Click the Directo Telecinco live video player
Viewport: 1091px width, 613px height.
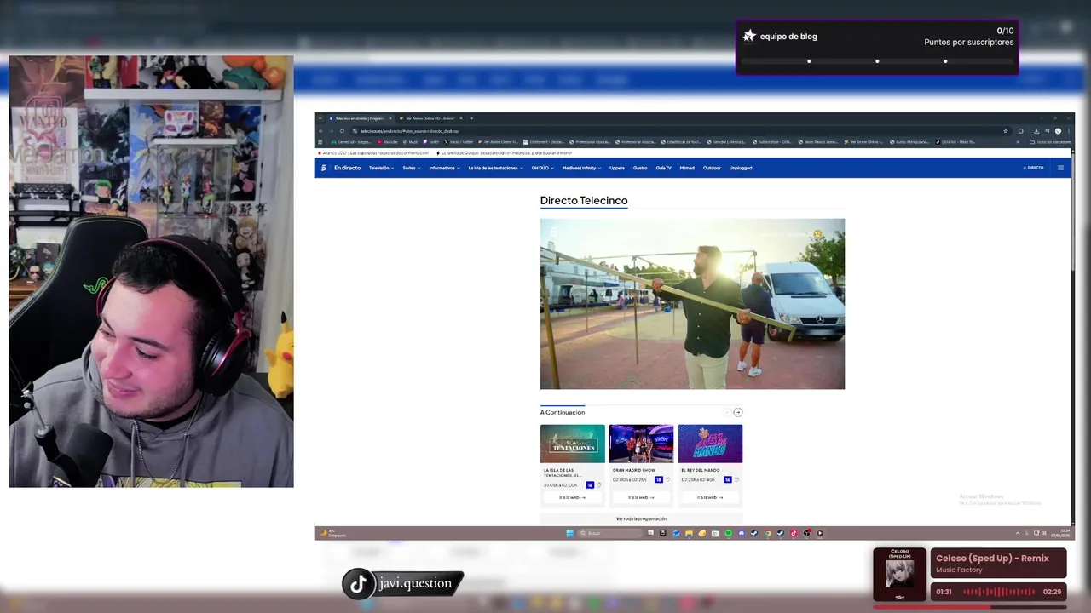pos(692,304)
